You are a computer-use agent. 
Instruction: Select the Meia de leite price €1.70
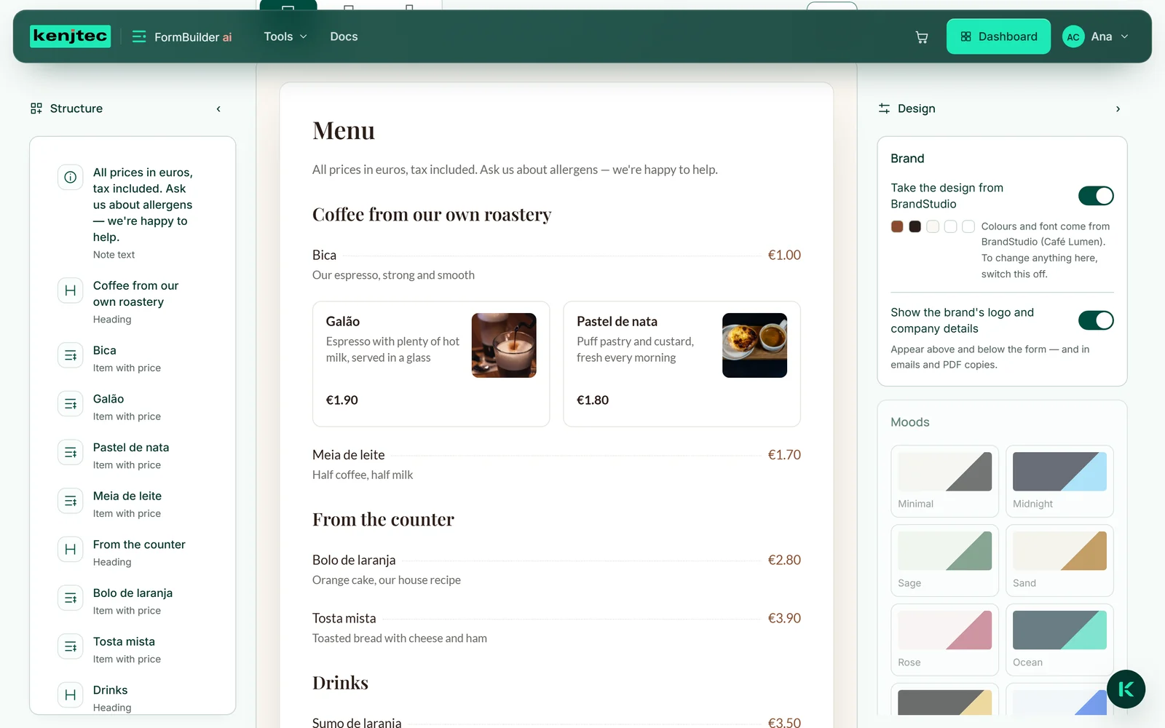(x=784, y=455)
